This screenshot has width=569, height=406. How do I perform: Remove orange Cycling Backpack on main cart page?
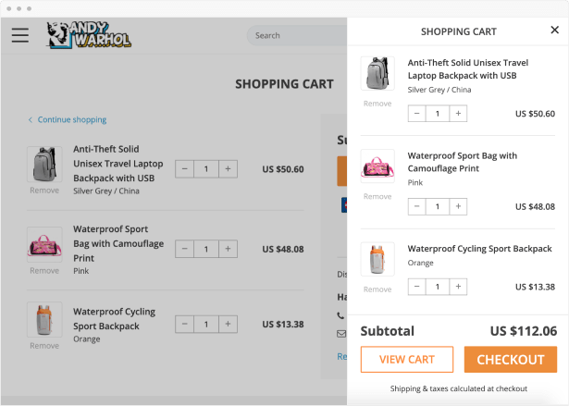click(43, 346)
